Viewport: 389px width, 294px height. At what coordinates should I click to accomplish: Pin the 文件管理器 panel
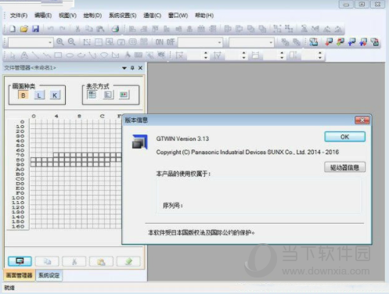click(132, 68)
